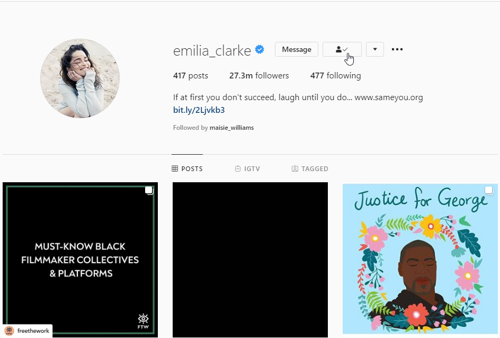
Task: Toggle the following status person-check button
Action: [x=342, y=49]
